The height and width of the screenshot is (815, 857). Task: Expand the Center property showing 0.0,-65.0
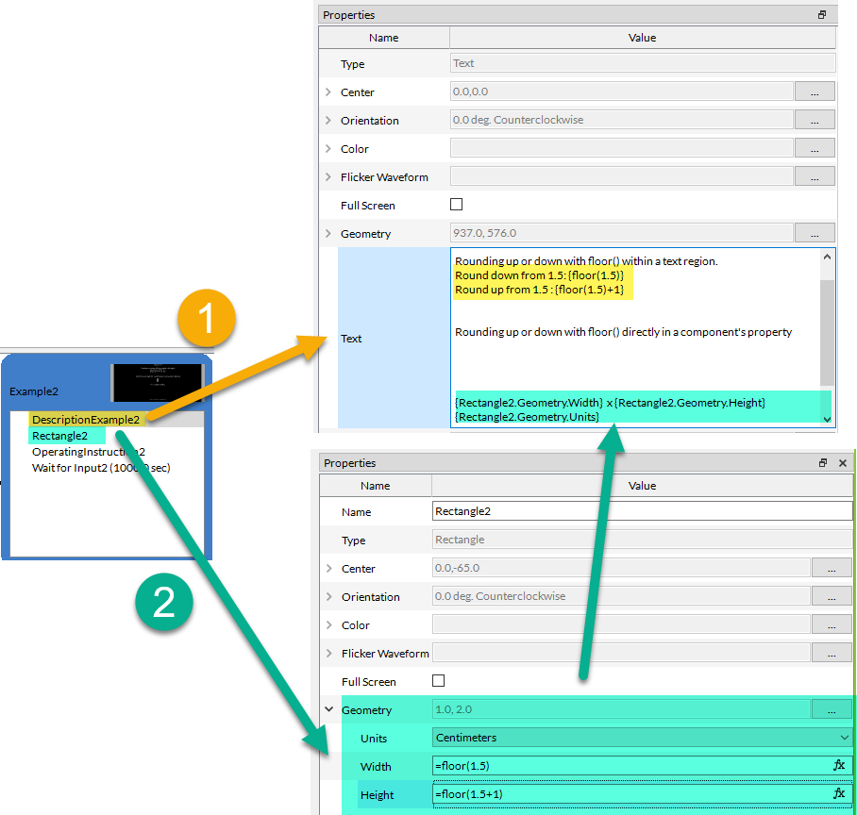pyautogui.click(x=328, y=569)
